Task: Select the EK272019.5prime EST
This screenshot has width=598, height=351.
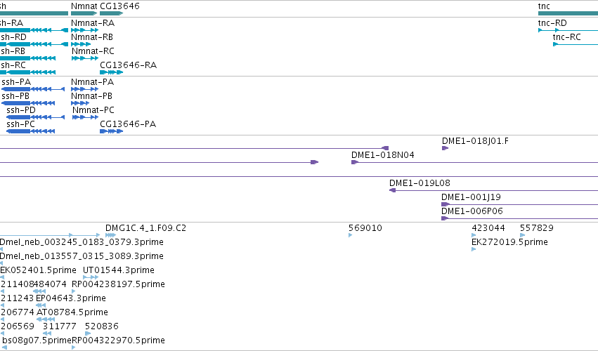Action: tap(474, 250)
